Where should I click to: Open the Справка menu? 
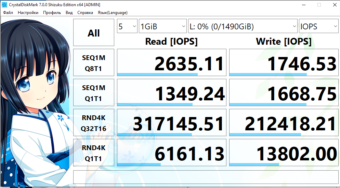click(85, 13)
